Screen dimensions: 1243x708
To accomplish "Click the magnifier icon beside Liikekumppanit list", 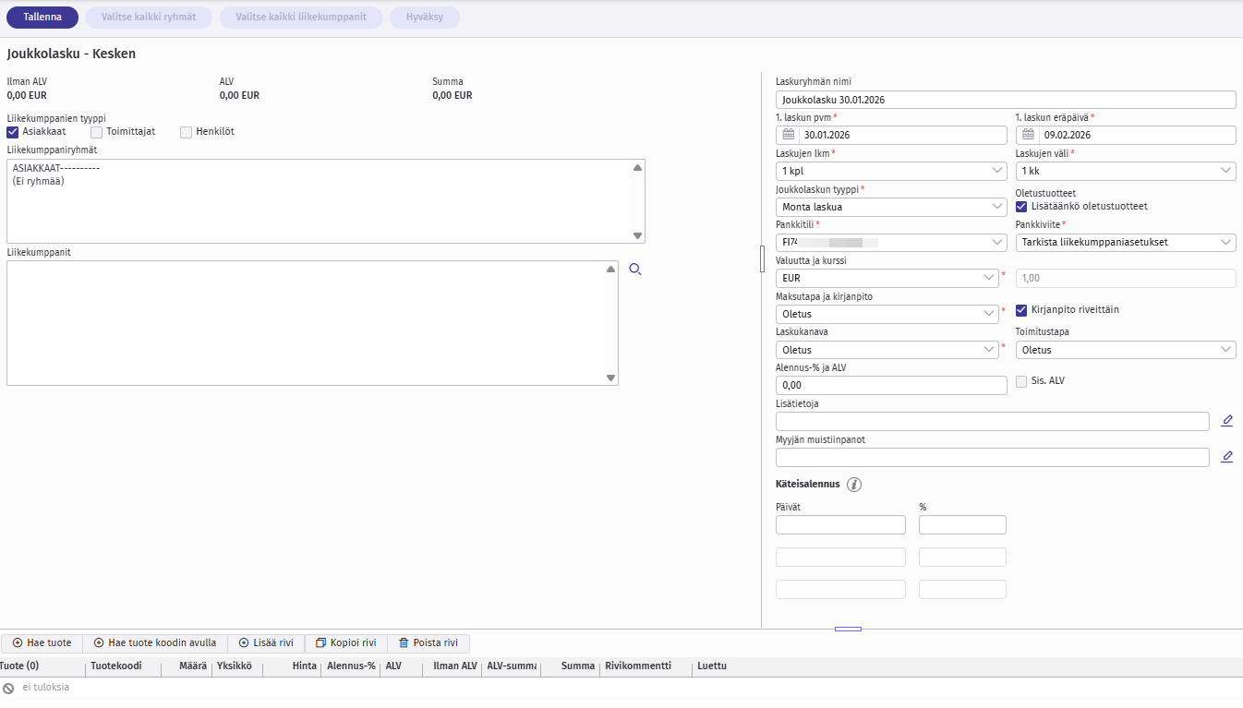I will (x=634, y=270).
